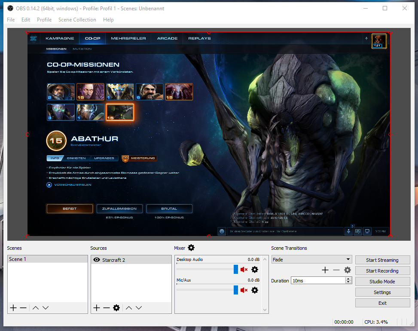Open the Mixer settings gear
Viewport: 418px width, 331px height.
191,248
